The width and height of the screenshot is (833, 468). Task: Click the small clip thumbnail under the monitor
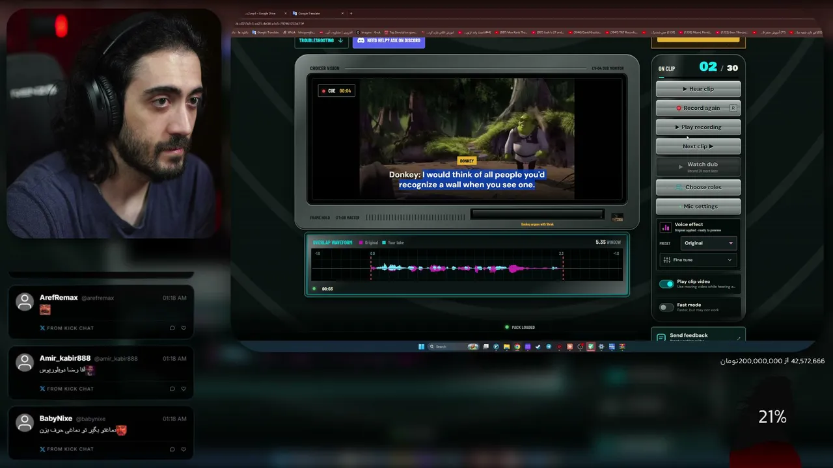tap(617, 217)
